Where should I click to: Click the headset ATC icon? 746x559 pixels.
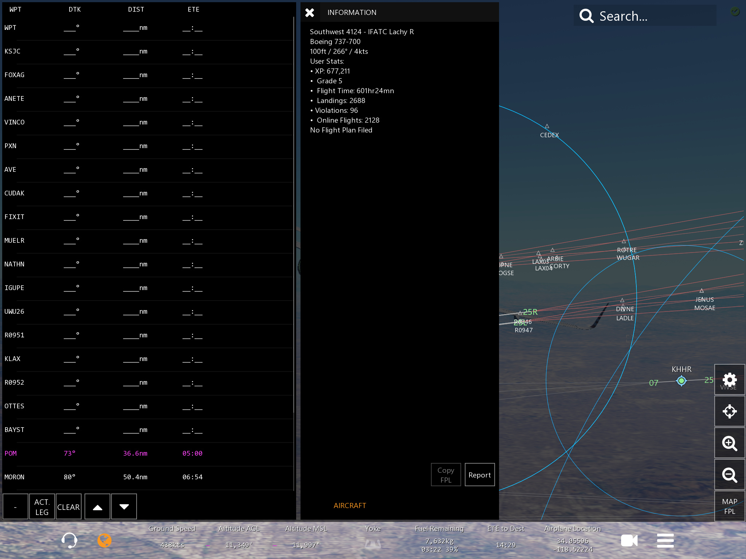pyautogui.click(x=69, y=540)
